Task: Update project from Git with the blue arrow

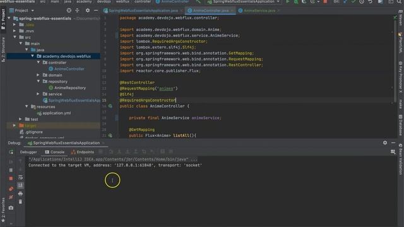Action: 345,1
